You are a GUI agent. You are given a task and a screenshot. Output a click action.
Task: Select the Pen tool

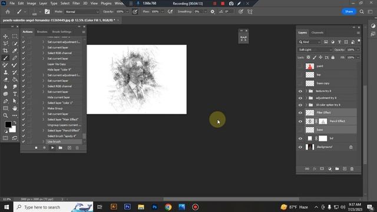coord(5,101)
